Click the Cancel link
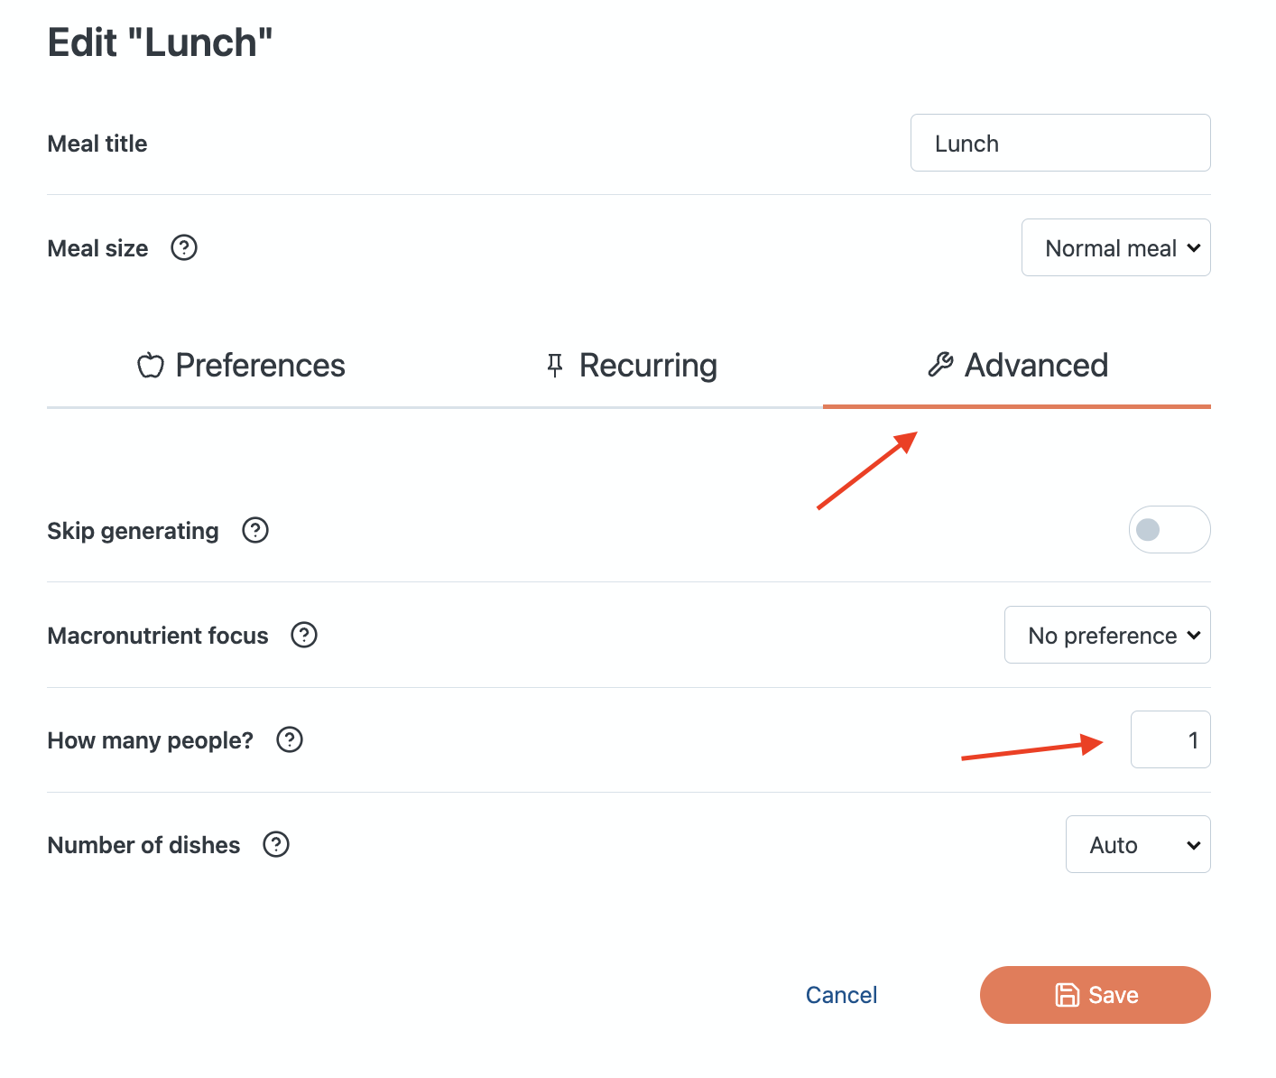 click(x=841, y=995)
